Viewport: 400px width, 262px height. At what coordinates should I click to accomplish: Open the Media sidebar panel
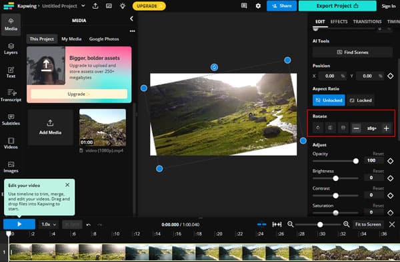tap(11, 25)
